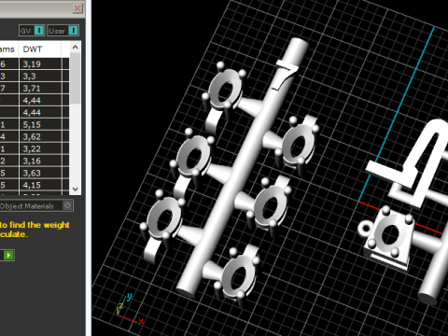Image resolution: width=448 pixels, height=336 pixels.
Task: Select the 4,15 DWT cell
Action: click(x=40, y=186)
